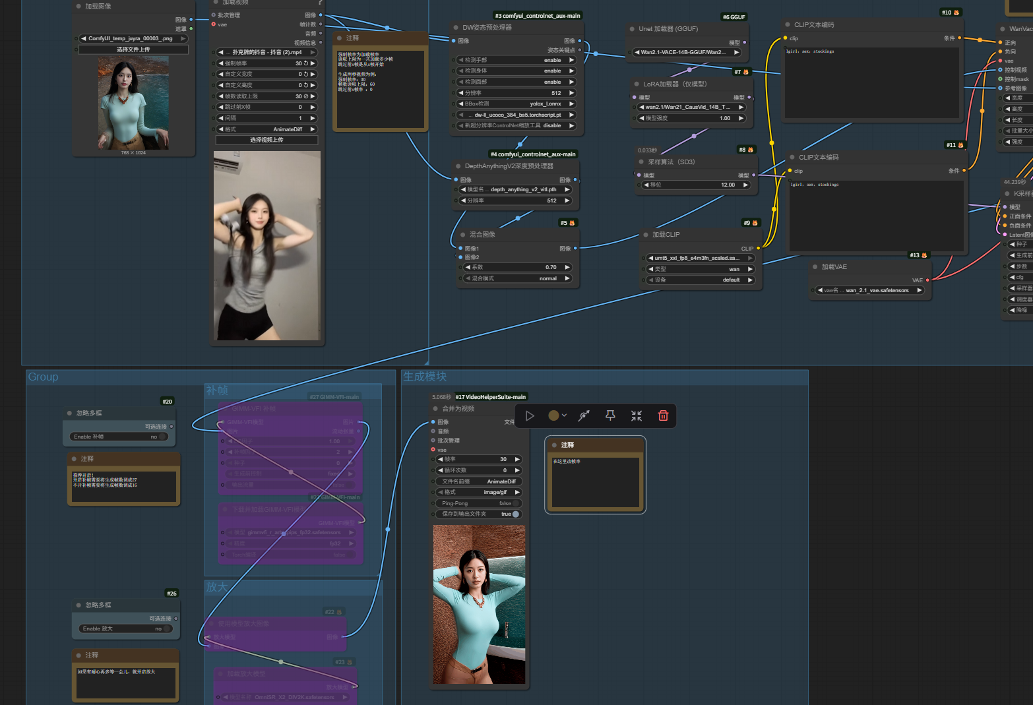The height and width of the screenshot is (705, 1033).
Task: Toggle the Enable 补帧 switch
Action: tap(162, 437)
